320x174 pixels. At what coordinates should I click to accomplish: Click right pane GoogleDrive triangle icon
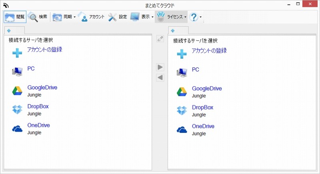pyautogui.click(x=182, y=92)
